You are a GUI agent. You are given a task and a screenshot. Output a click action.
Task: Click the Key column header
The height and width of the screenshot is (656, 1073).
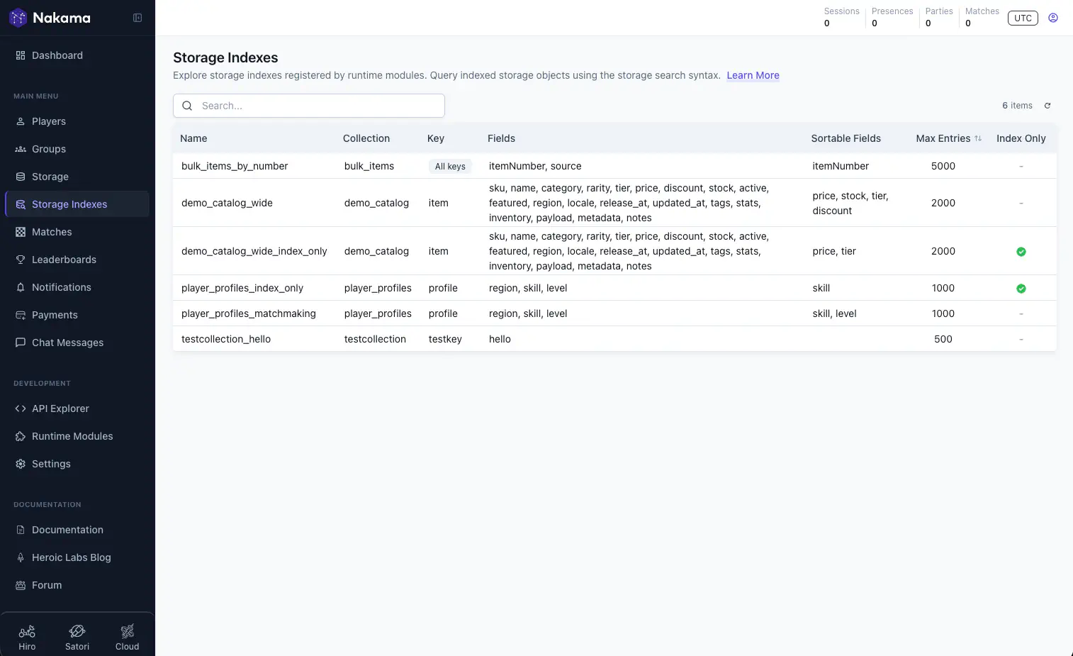pos(436,138)
